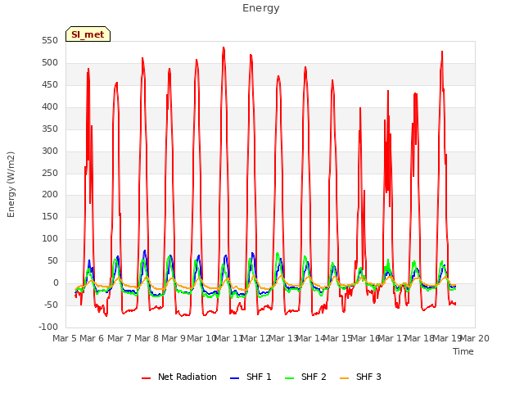Click the green SHF 2 legend swatch
Image resolution: width=524 pixels, height=393 pixels.
click(x=289, y=378)
